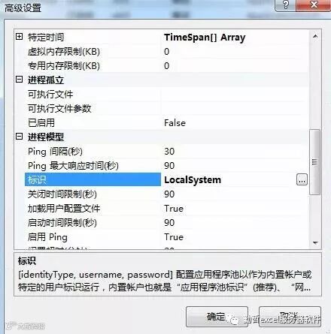Image resolution: width=331 pixels, height=334 pixels.
Task: Expand the 特定时间 property group
Action: pos(19,37)
